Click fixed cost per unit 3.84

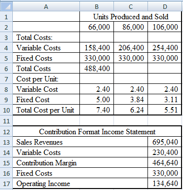click(x=131, y=100)
